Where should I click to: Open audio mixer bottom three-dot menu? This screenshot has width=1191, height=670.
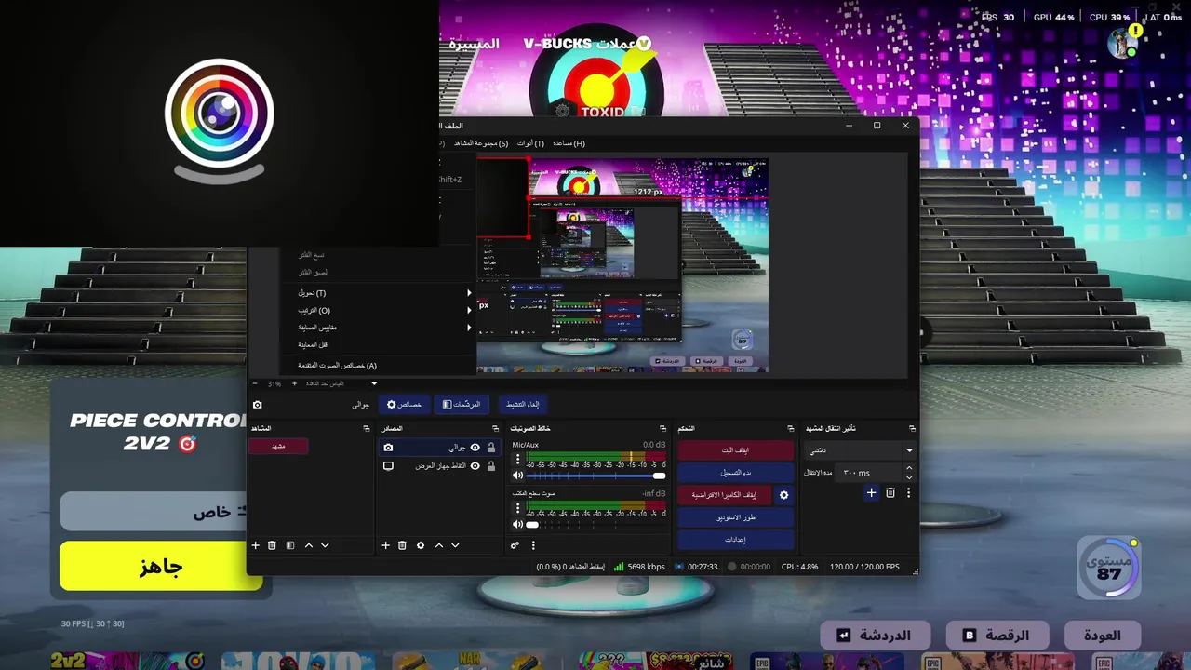point(533,545)
